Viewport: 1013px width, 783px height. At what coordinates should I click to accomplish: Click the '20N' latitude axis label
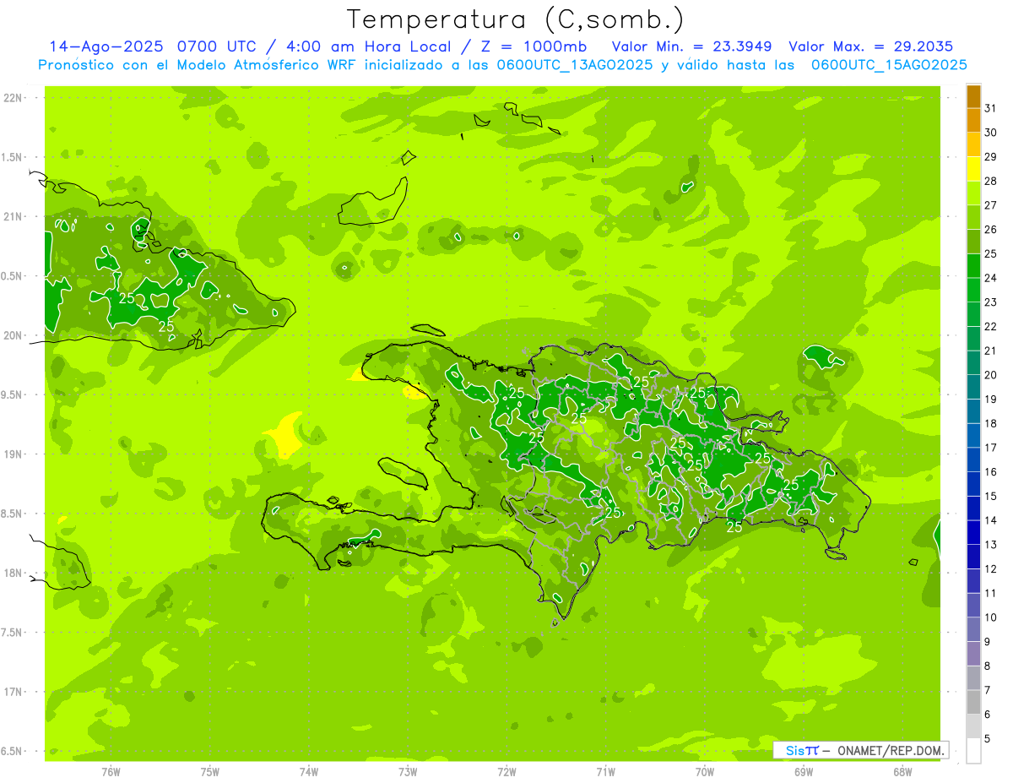[x=13, y=335]
